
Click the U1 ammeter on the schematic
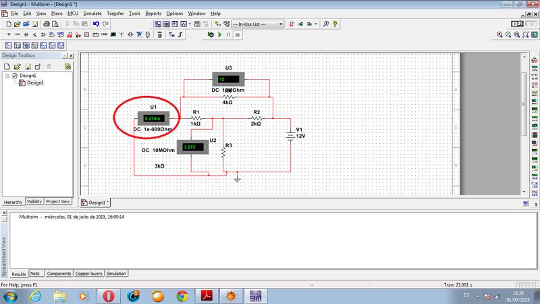(154, 118)
